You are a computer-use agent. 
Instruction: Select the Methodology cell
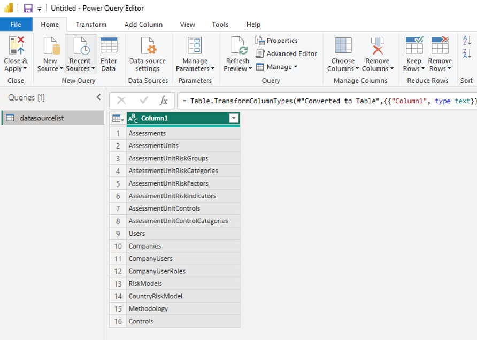(183, 308)
